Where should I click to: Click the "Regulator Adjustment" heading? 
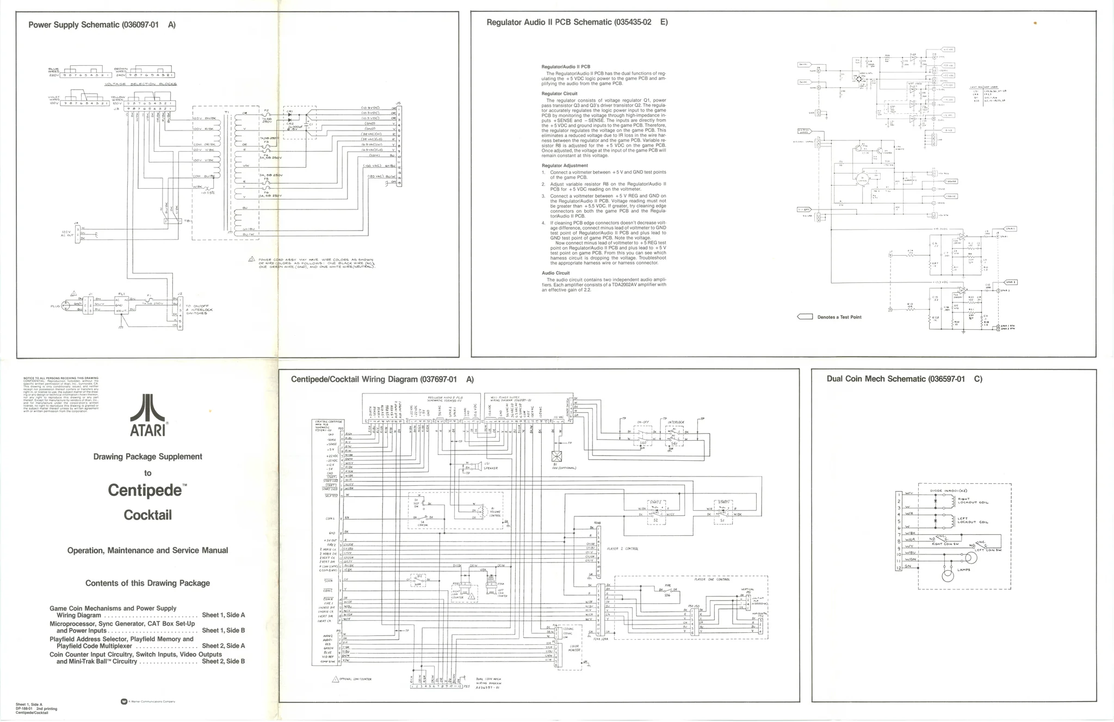pos(565,165)
